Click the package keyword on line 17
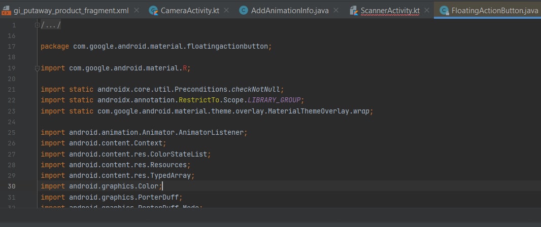541x227 pixels. (55, 47)
